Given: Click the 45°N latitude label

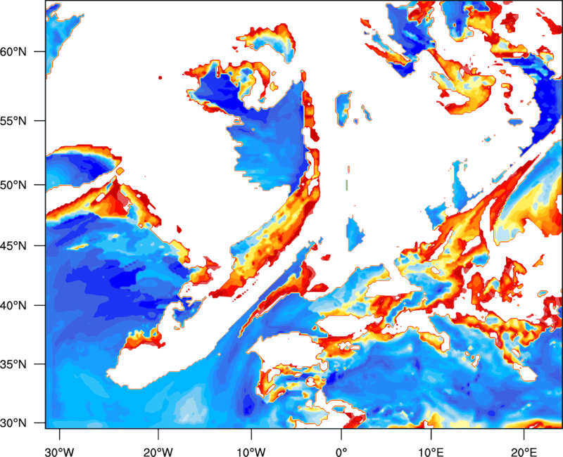Looking at the screenshot, I should pos(13,245).
